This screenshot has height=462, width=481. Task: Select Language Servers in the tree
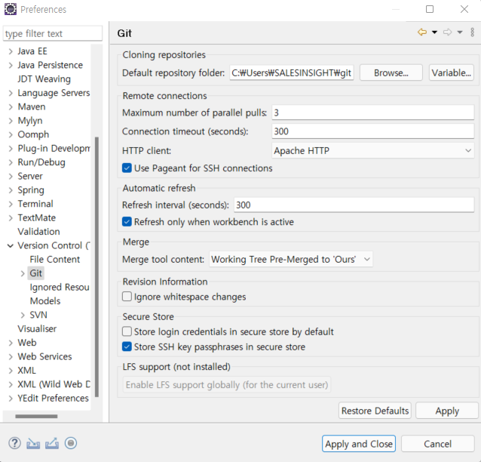pos(54,93)
